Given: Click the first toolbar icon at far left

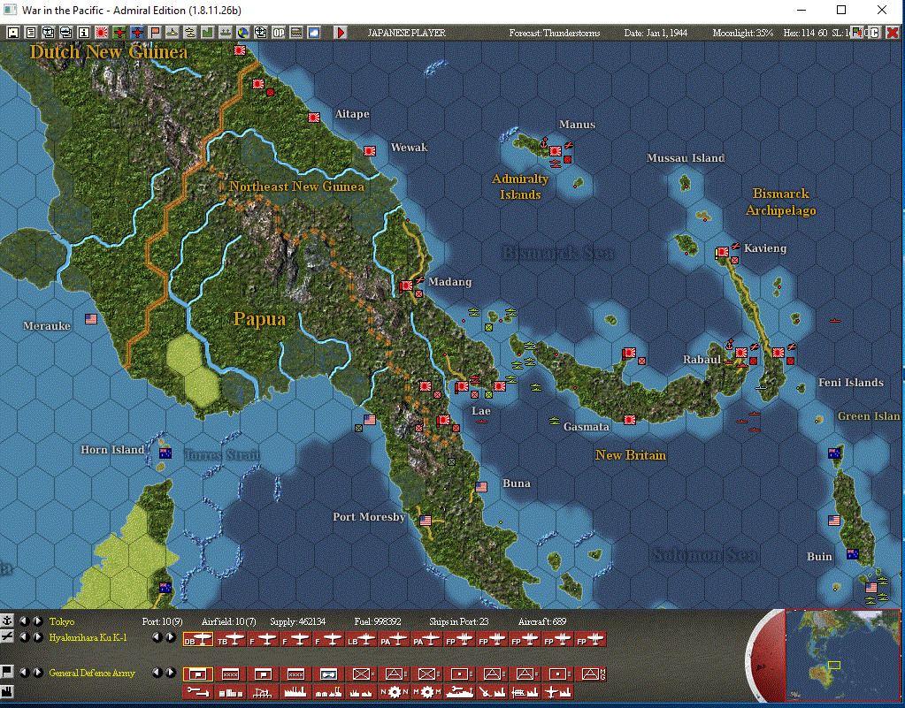Looking at the screenshot, I should (x=13, y=33).
